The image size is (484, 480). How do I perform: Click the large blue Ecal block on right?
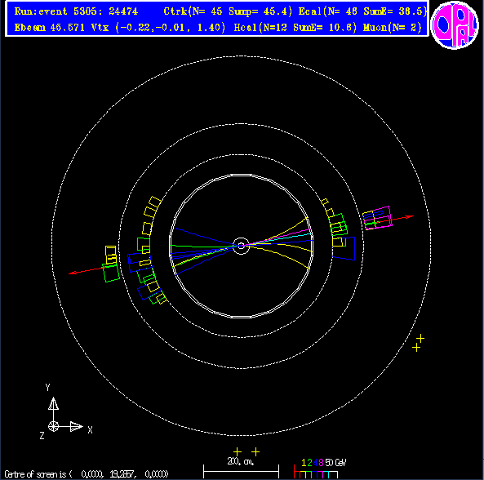344,248
